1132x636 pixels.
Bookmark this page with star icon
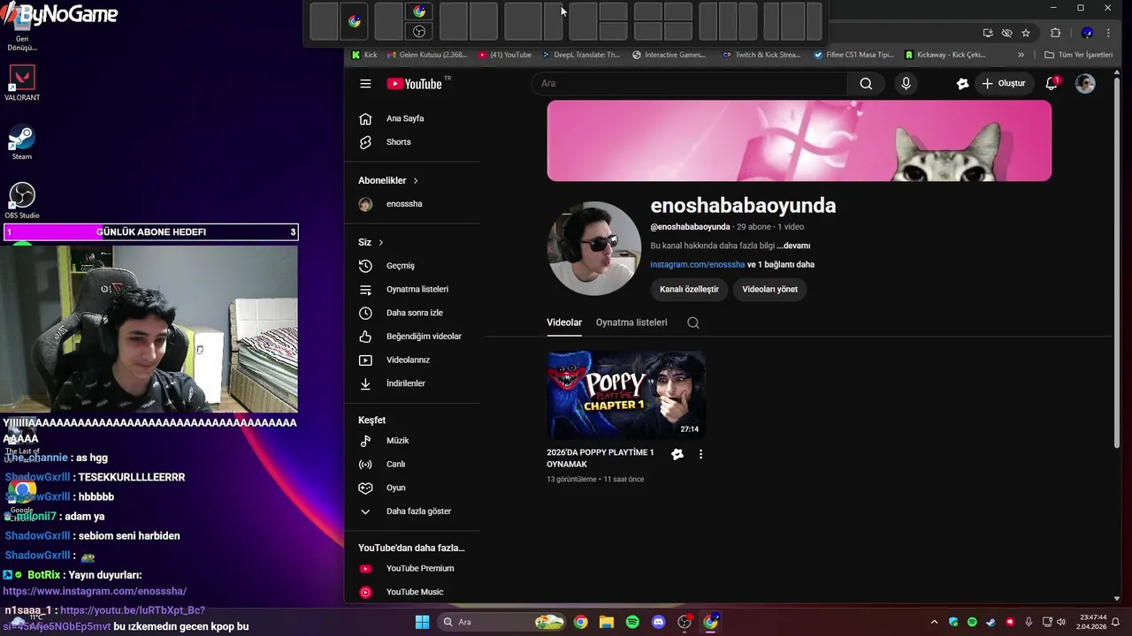coord(1026,33)
